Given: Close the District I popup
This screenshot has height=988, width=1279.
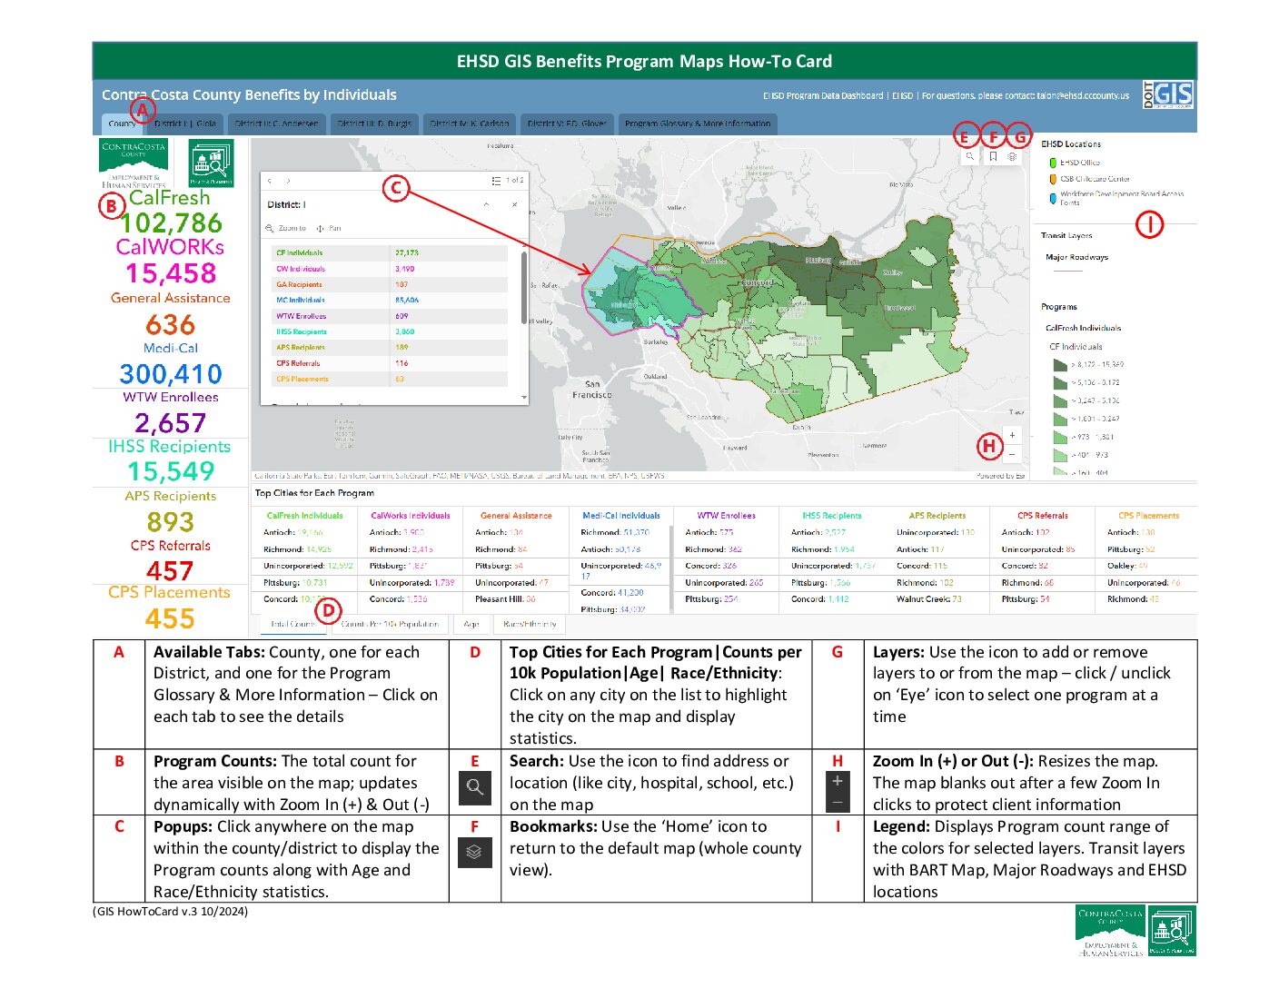Looking at the screenshot, I should click(x=514, y=204).
